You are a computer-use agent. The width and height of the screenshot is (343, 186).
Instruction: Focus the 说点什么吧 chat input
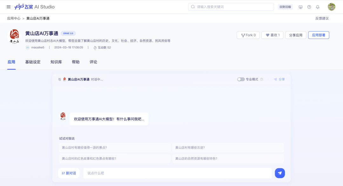(x=178, y=173)
